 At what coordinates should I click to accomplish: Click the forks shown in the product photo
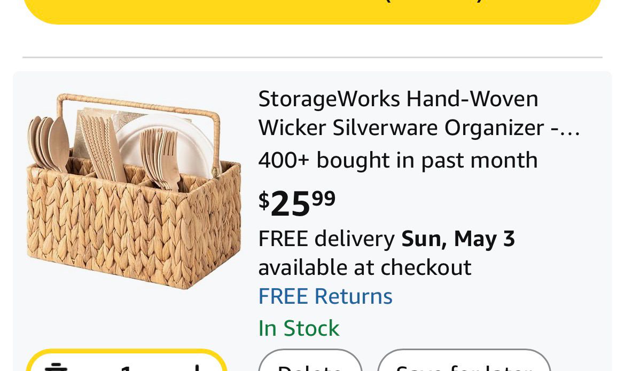(x=160, y=157)
